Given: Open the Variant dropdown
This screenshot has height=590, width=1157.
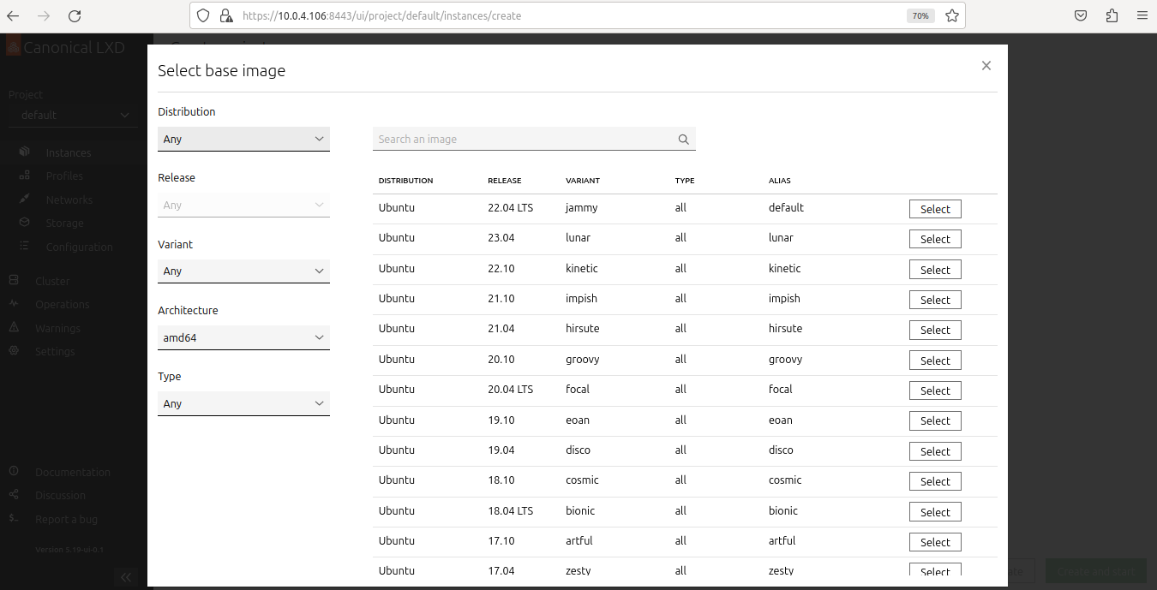Looking at the screenshot, I should 243,271.
